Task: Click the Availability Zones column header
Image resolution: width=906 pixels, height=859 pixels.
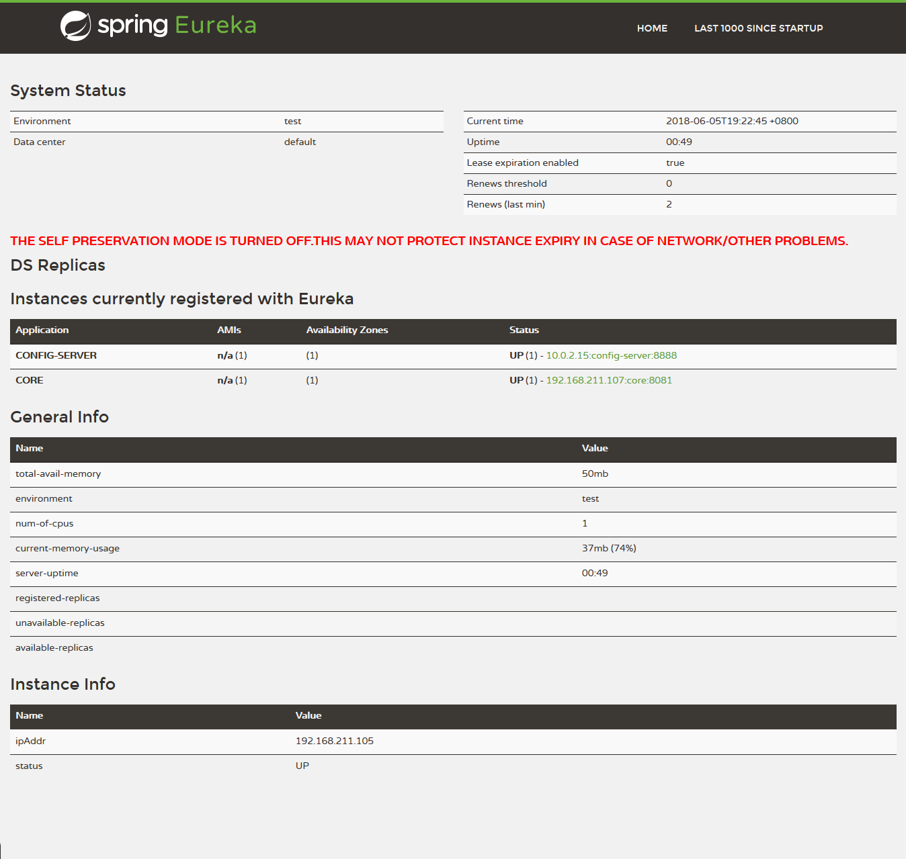Action: pos(347,330)
